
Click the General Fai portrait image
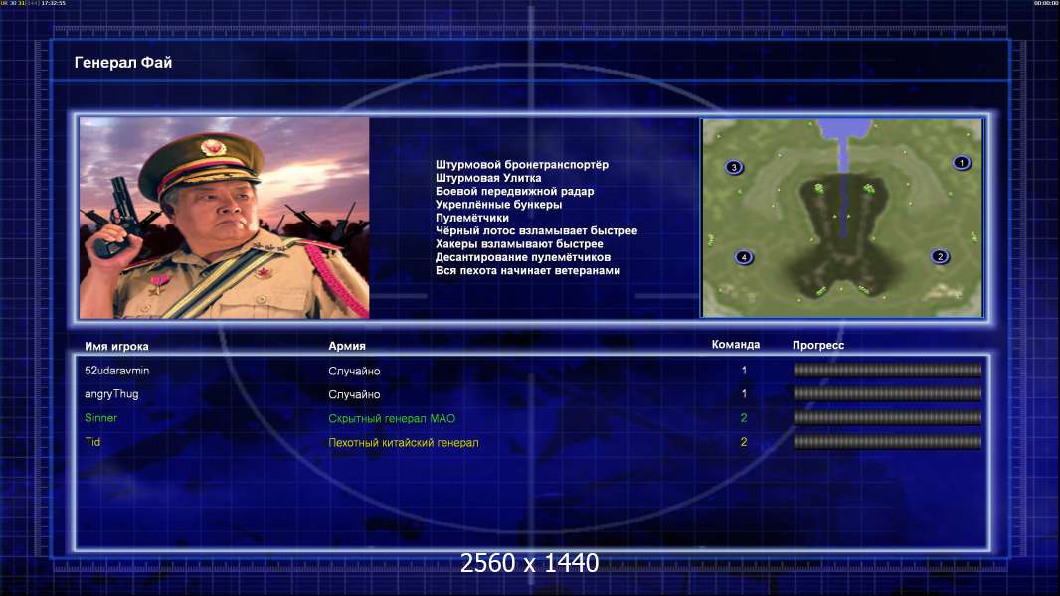coord(225,218)
